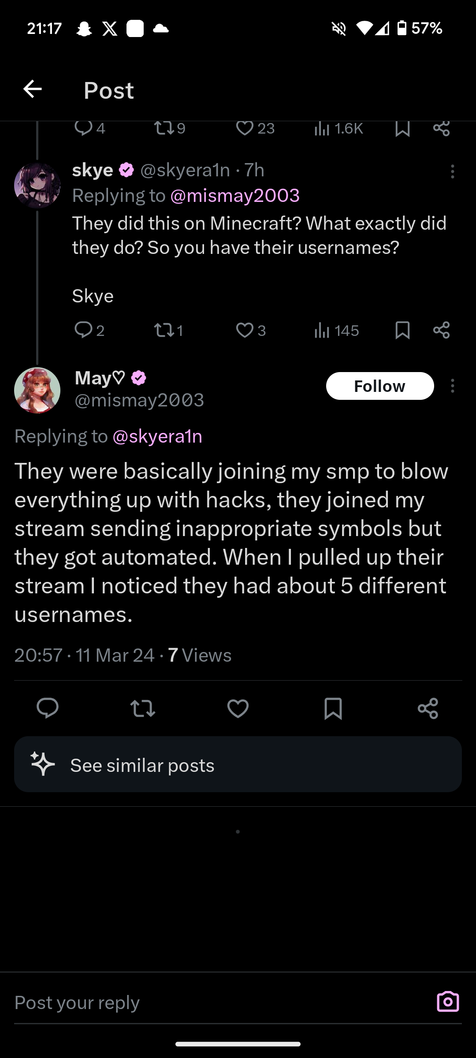Open camera to attach photo in reply
Viewport: 476px width, 1058px height.
coord(448,1002)
